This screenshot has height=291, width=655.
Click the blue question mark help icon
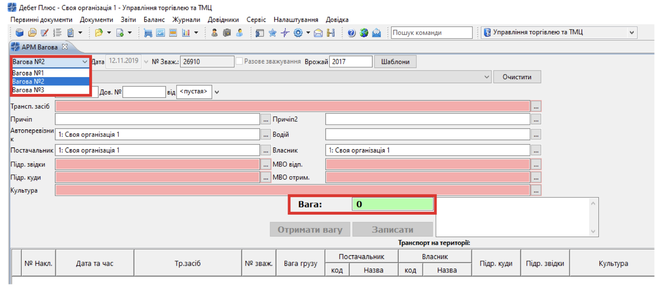[351, 33]
